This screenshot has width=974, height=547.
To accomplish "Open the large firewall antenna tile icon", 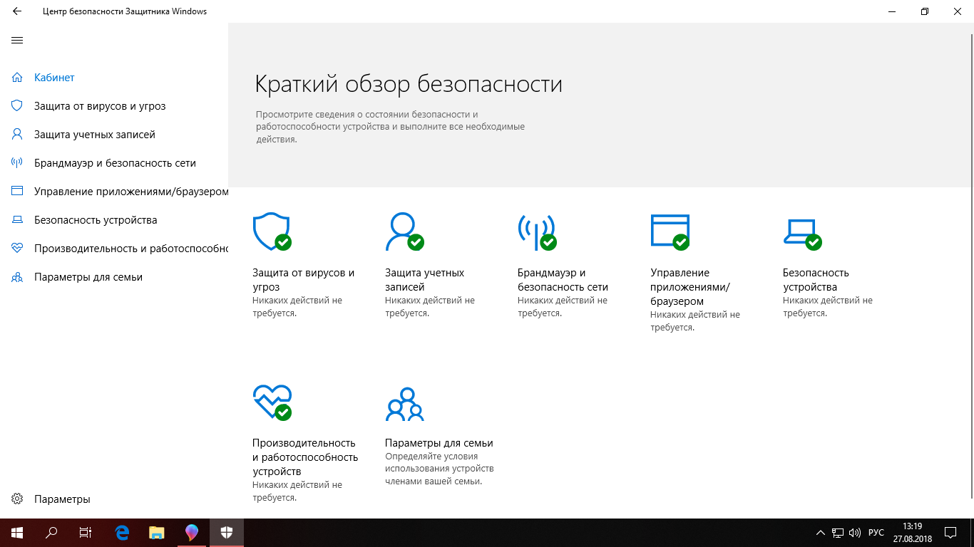I will click(x=537, y=231).
